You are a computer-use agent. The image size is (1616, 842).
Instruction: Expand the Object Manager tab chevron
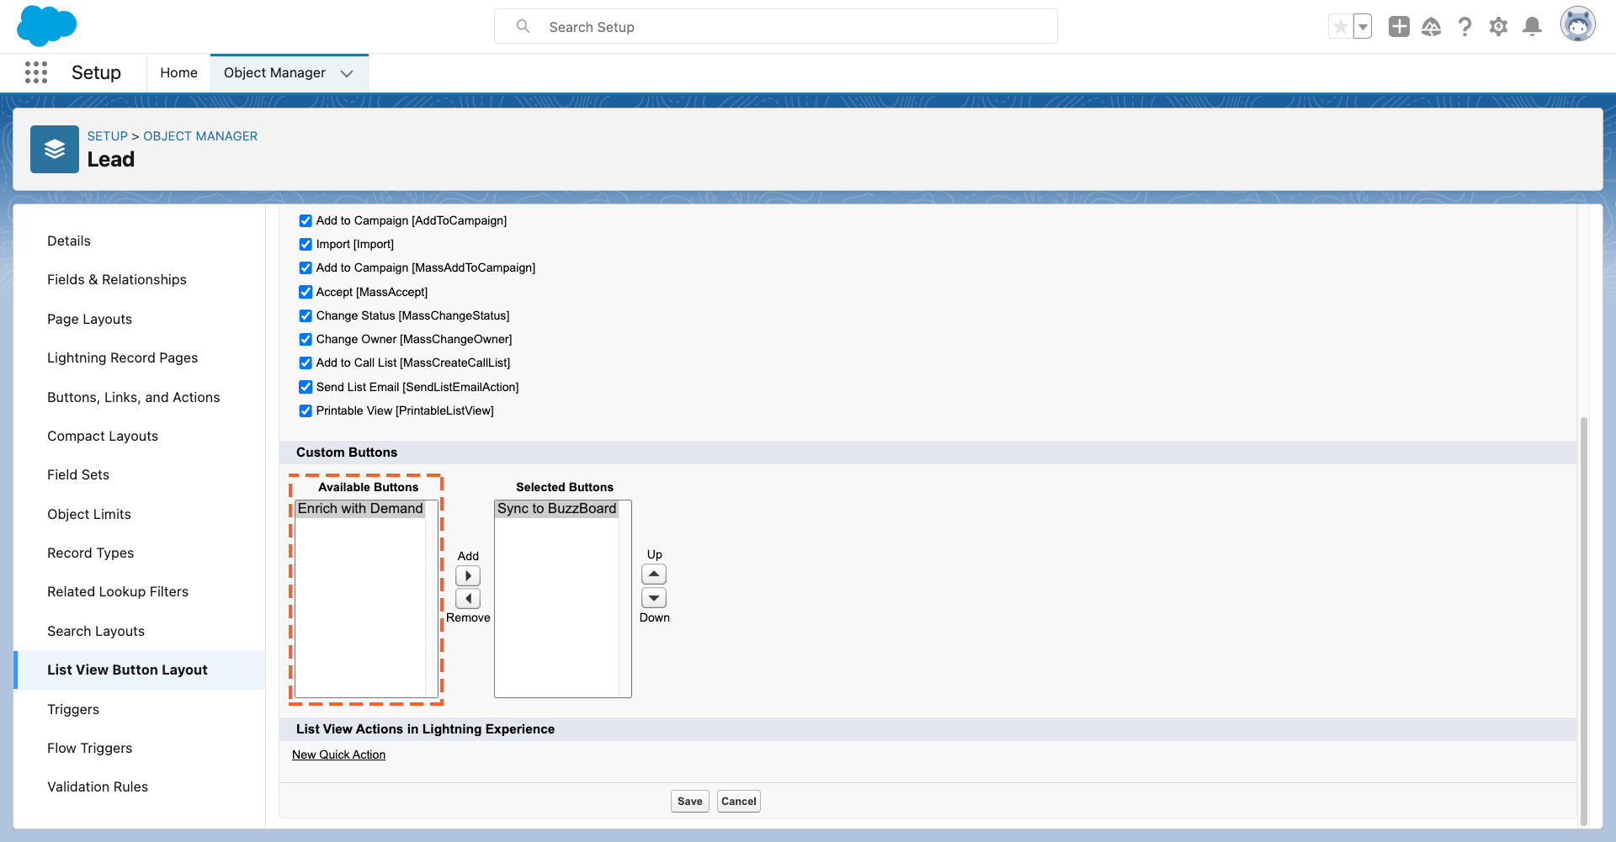click(x=347, y=73)
